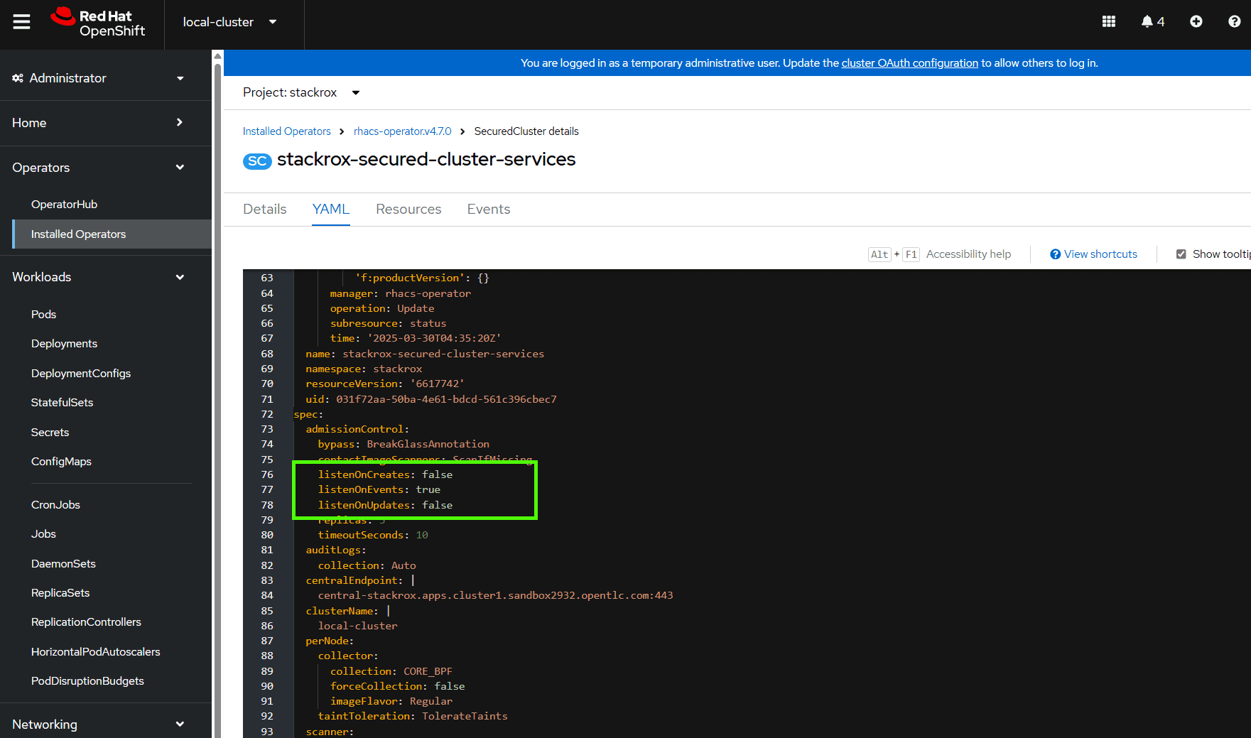Viewport: 1251px width, 738px height.
Task: Open the hamburger navigation menu
Action: coord(21,22)
